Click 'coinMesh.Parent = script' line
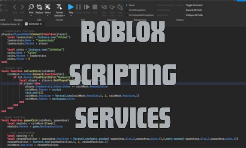 (x=43, y=90)
